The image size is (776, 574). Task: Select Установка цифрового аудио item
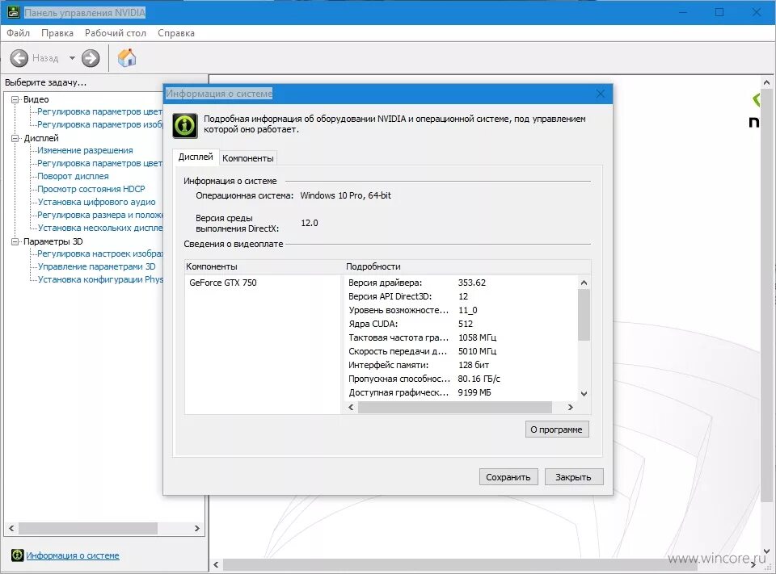[x=96, y=202]
